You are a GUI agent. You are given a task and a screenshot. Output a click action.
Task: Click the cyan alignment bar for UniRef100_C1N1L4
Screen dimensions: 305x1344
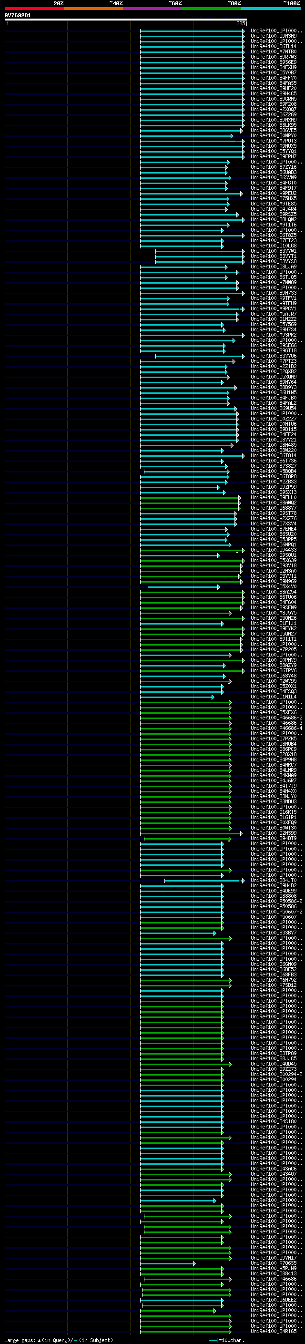click(x=177, y=697)
